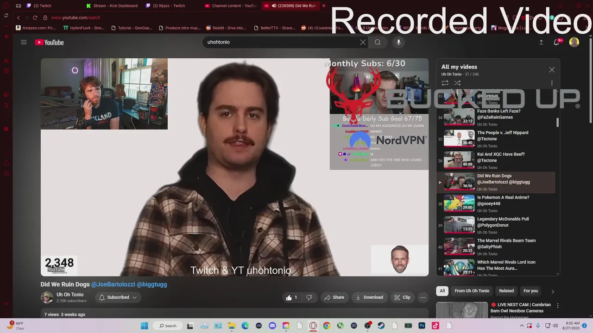Open Amazon.com bookmark
The width and height of the screenshot is (593, 333).
(36, 28)
